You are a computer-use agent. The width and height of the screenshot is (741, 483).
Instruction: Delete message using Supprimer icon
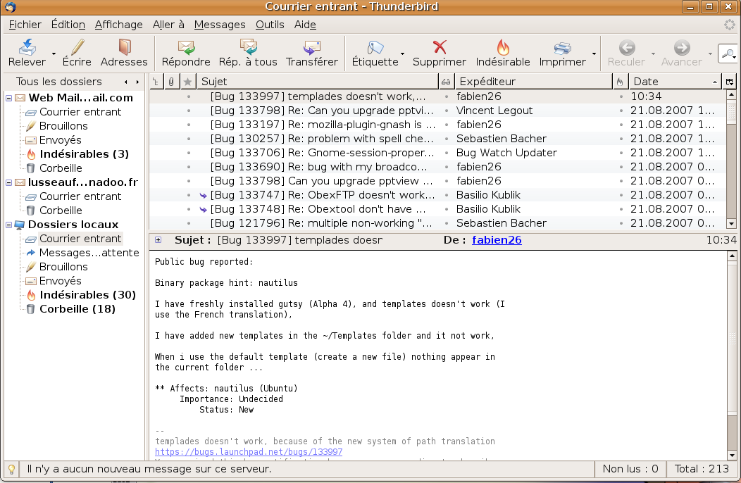point(440,48)
